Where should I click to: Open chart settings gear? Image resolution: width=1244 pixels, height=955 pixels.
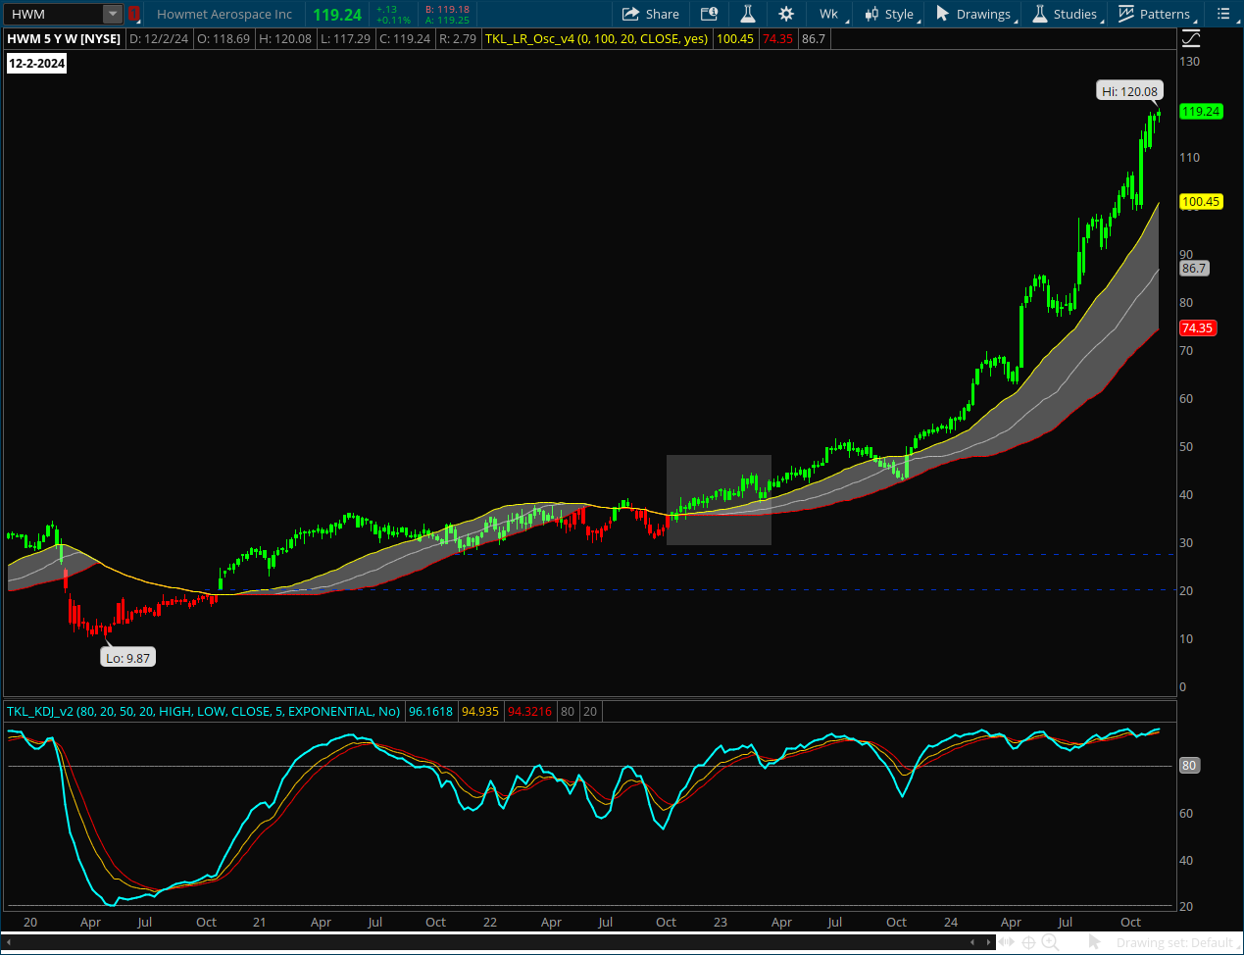(786, 14)
